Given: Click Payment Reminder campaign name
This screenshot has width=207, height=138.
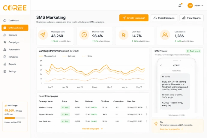Looking at the screenshot, I should 46,114.
